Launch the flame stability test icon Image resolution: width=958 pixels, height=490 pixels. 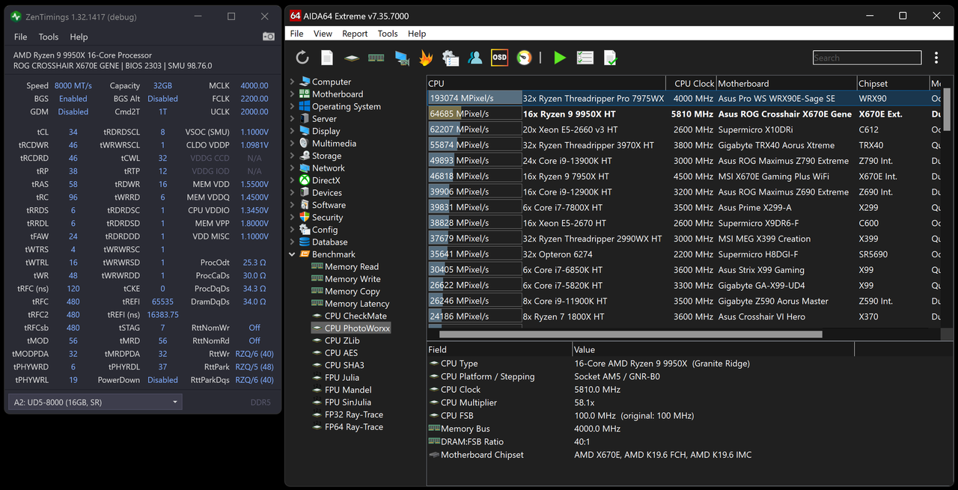(x=426, y=58)
